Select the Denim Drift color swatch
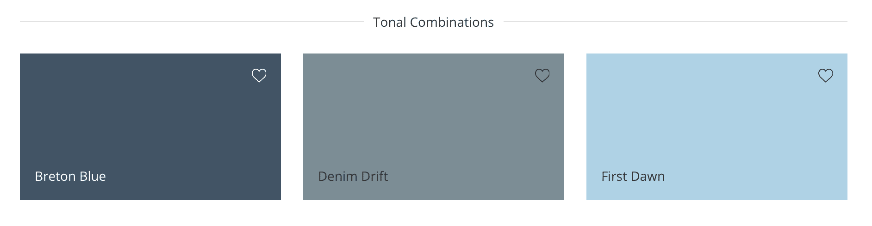Screen dimensions: 872x226 coord(434,127)
